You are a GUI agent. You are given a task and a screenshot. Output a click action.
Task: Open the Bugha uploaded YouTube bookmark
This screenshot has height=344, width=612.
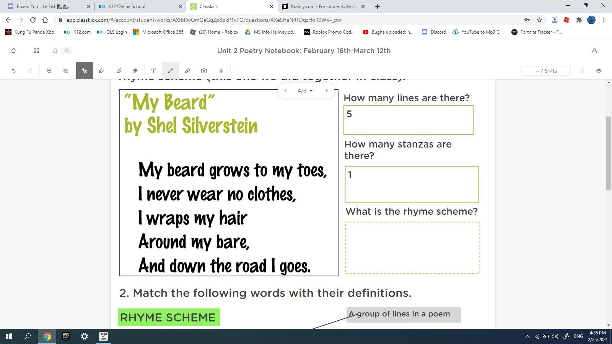pyautogui.click(x=388, y=32)
